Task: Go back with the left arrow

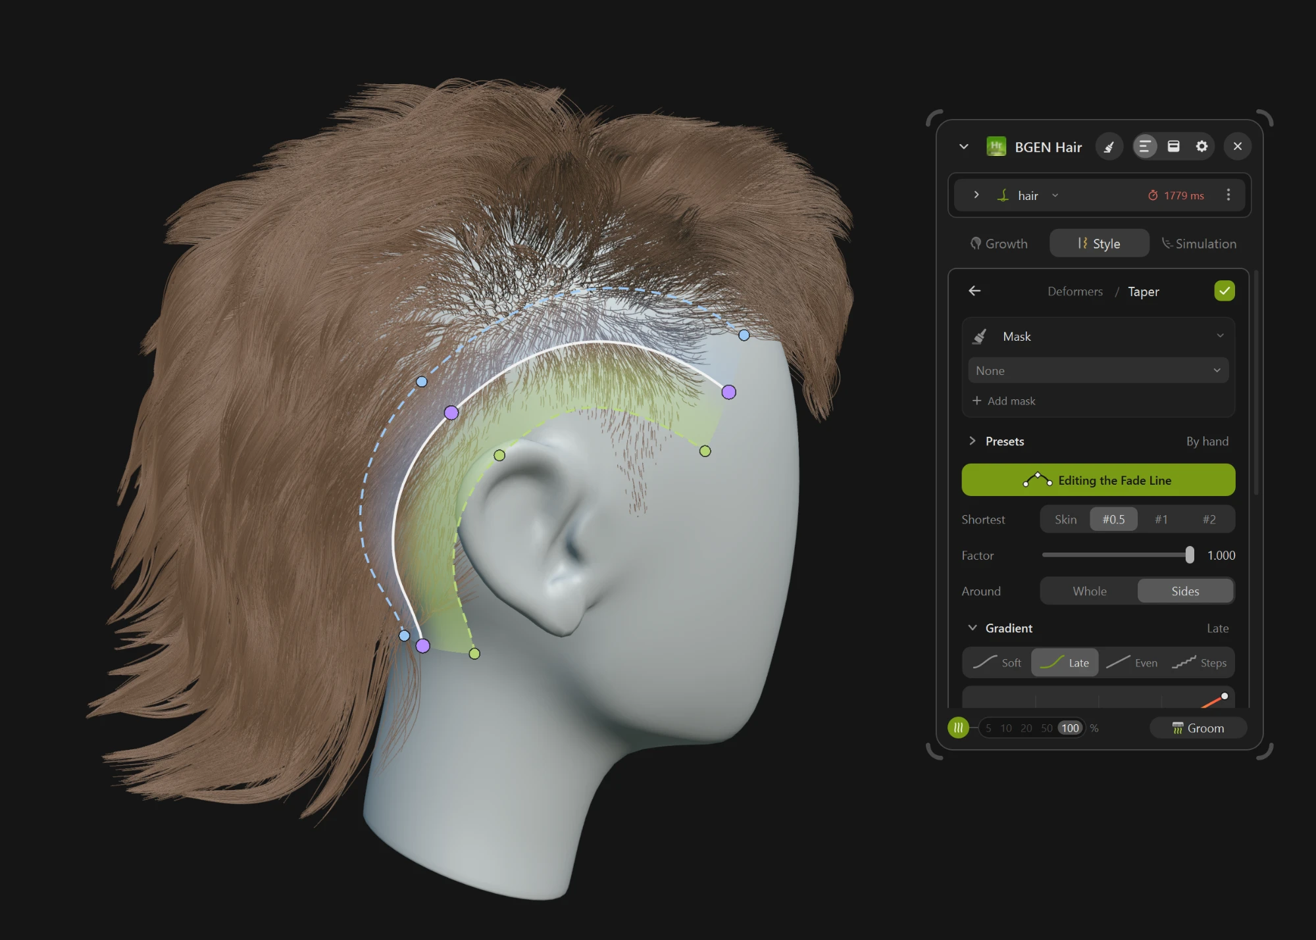Action: click(975, 291)
